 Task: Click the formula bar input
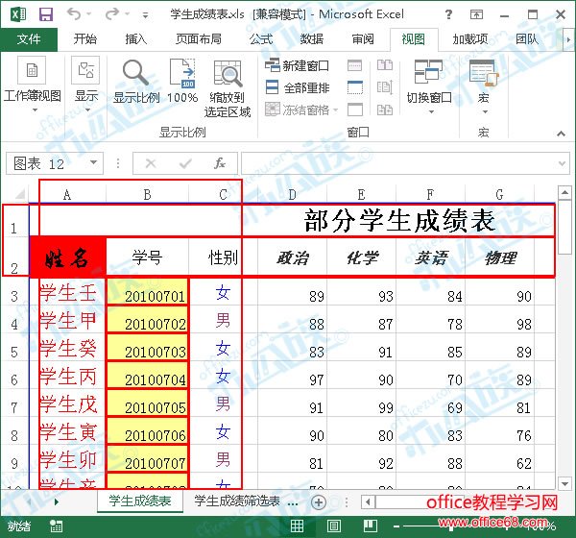[398, 163]
